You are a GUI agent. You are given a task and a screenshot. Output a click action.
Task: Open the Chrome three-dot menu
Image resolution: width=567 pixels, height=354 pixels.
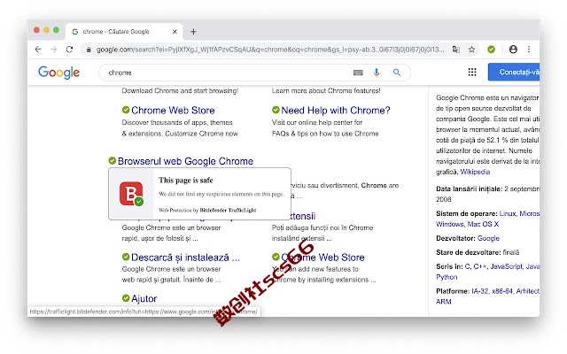(529, 50)
